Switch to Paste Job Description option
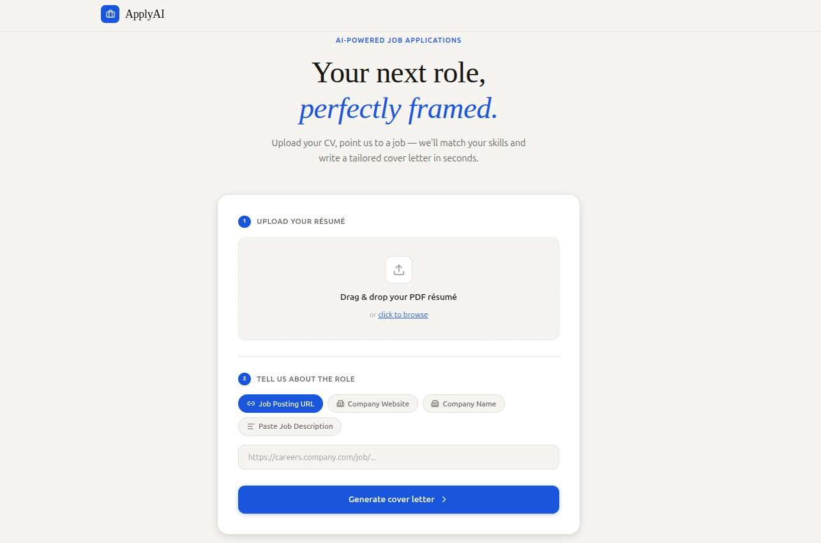This screenshot has width=821, height=543. (x=290, y=426)
